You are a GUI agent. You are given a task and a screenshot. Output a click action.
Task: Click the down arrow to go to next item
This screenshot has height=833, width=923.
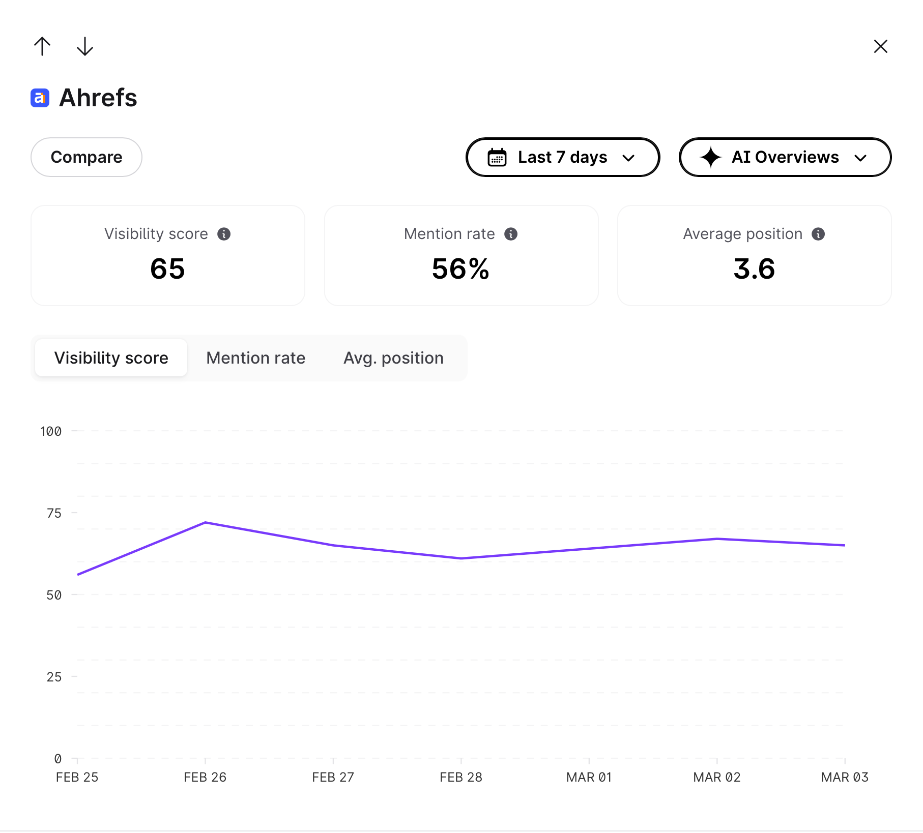pos(84,46)
